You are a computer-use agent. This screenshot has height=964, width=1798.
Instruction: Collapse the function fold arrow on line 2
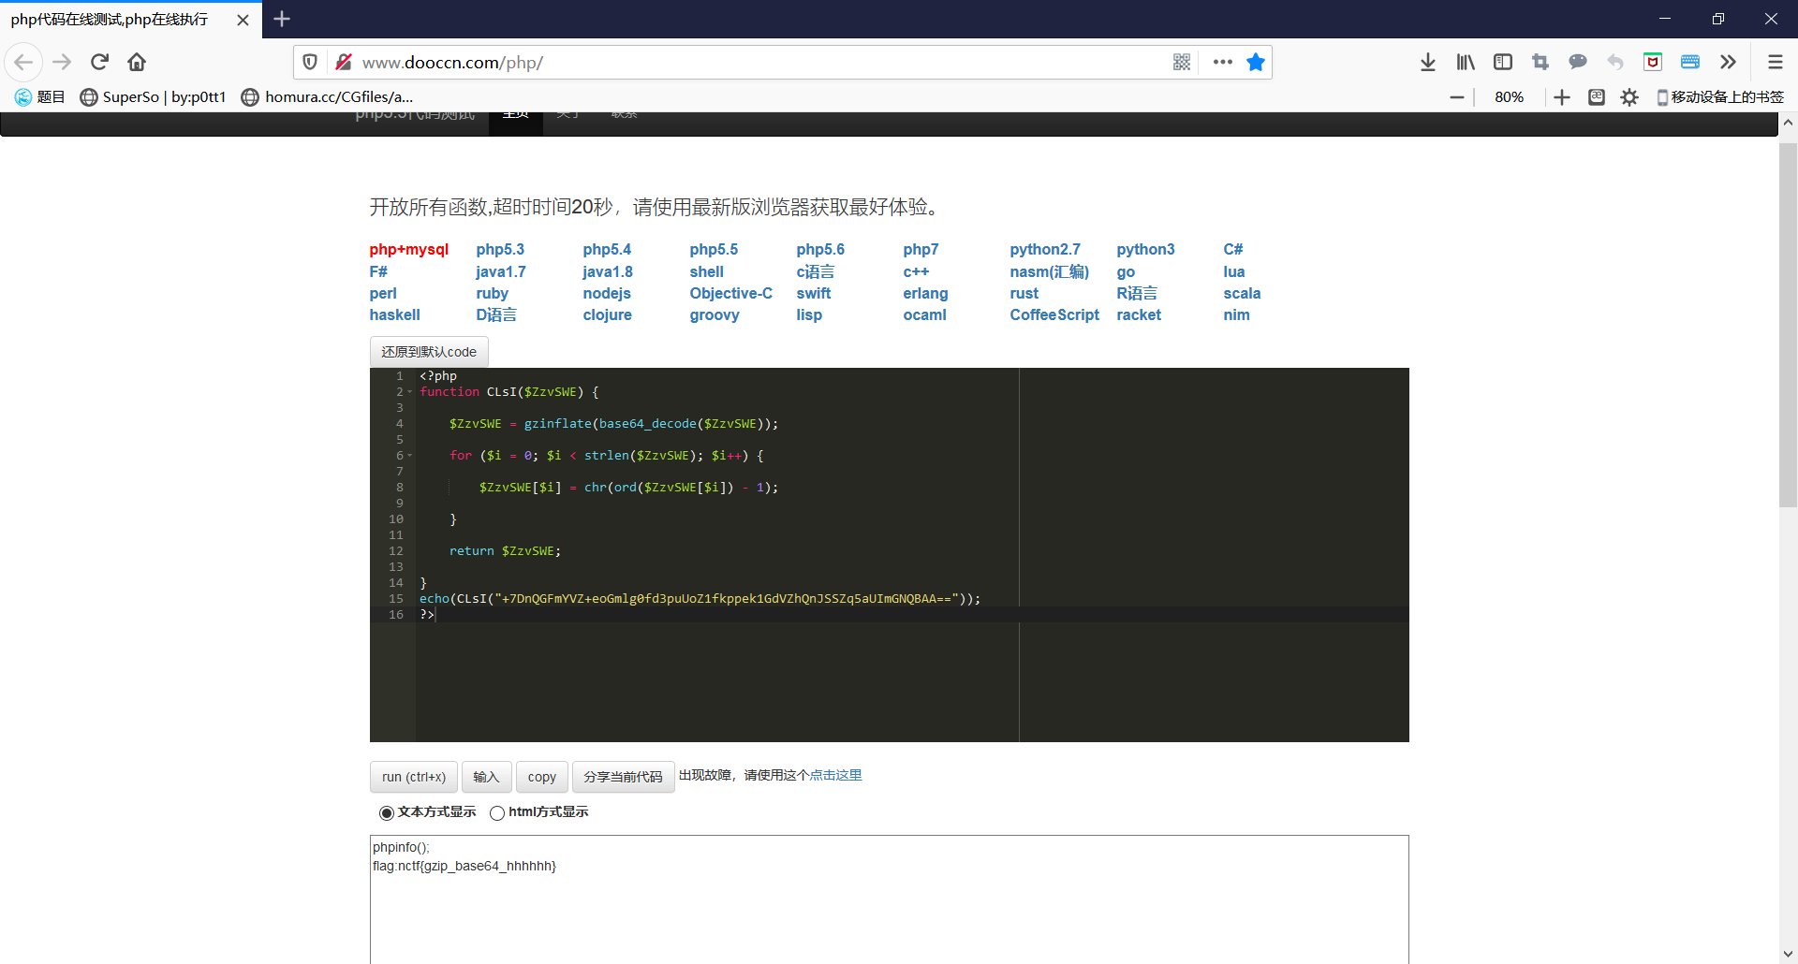click(409, 392)
